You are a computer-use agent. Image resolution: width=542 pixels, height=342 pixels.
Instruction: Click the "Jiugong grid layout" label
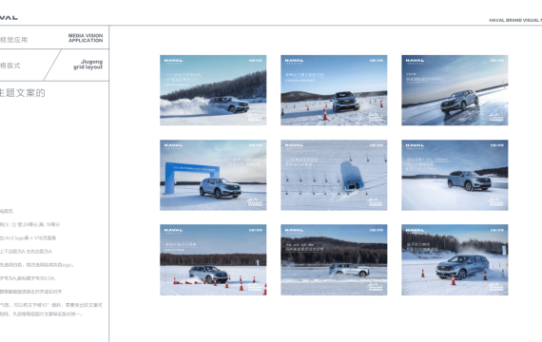pyautogui.click(x=88, y=65)
